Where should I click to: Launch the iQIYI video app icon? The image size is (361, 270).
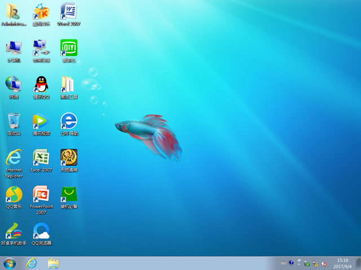coord(68,48)
